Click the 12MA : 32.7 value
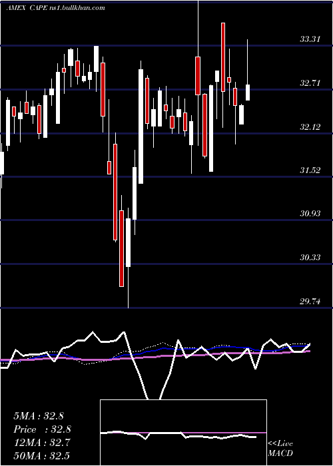 pyautogui.click(x=42, y=443)
